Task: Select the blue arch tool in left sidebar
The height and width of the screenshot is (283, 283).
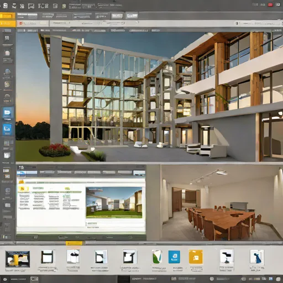Action: [x=7, y=71]
